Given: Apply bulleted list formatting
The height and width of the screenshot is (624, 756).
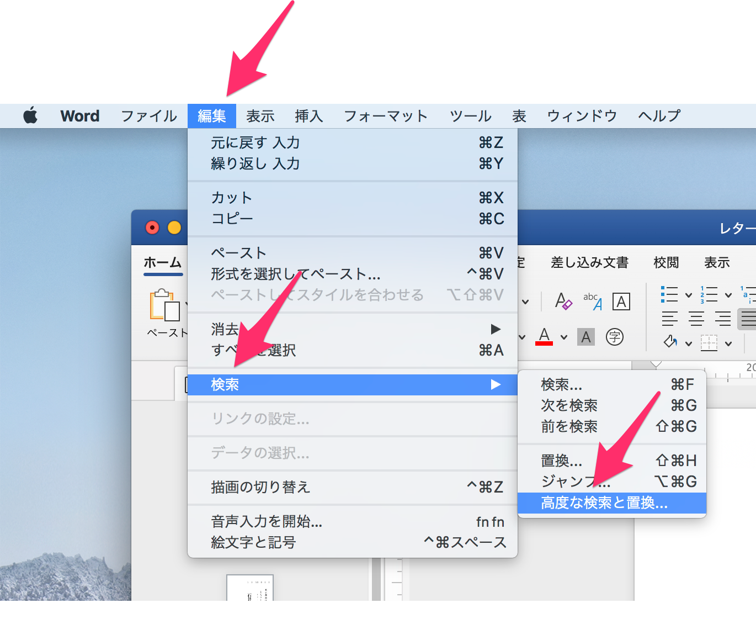Looking at the screenshot, I should [x=669, y=294].
